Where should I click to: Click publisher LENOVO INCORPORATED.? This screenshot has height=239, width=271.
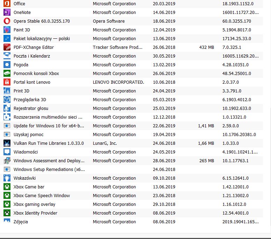[118, 82]
